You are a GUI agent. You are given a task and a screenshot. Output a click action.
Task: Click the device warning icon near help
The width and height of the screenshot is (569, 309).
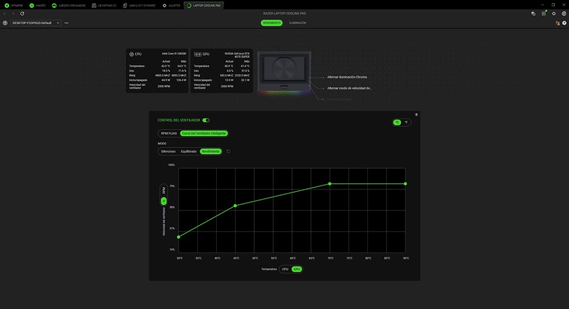[558, 23]
